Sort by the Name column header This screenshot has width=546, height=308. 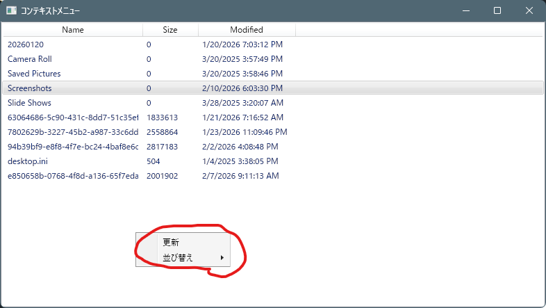pos(72,30)
